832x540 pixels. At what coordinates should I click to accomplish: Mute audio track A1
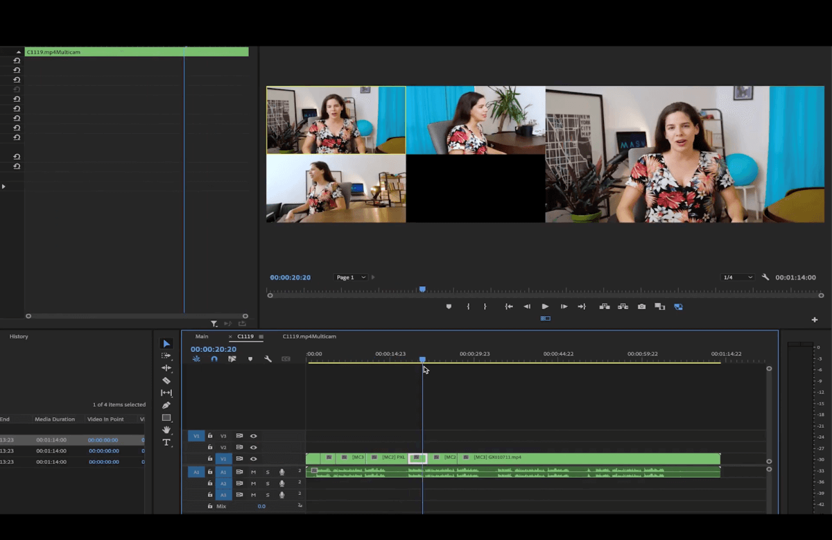(x=253, y=472)
